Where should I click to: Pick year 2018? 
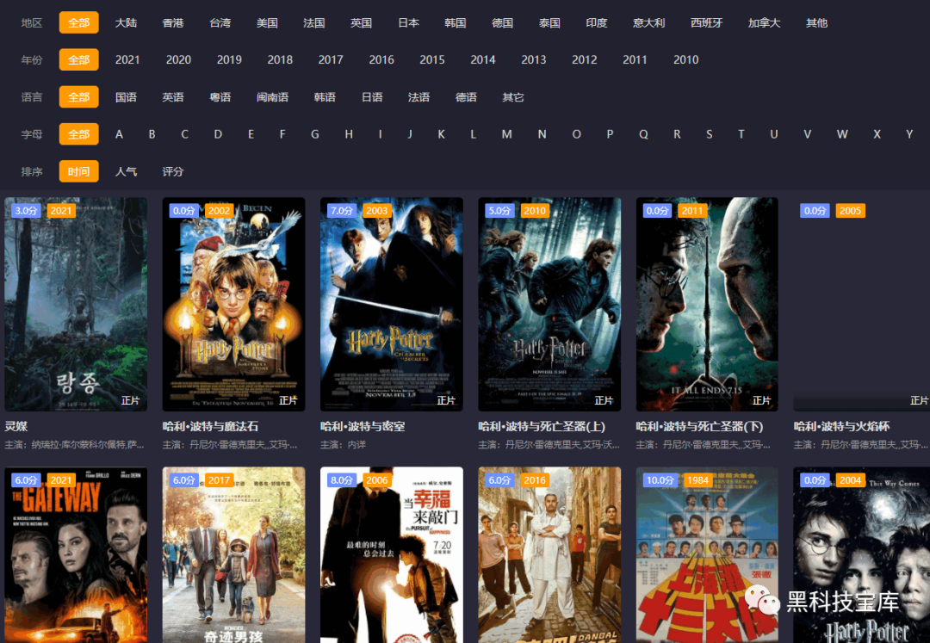coord(280,60)
